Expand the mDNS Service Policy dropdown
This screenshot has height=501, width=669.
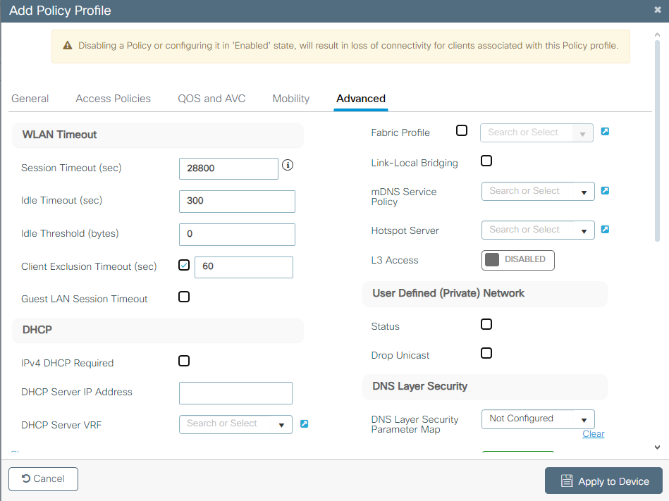click(538, 191)
